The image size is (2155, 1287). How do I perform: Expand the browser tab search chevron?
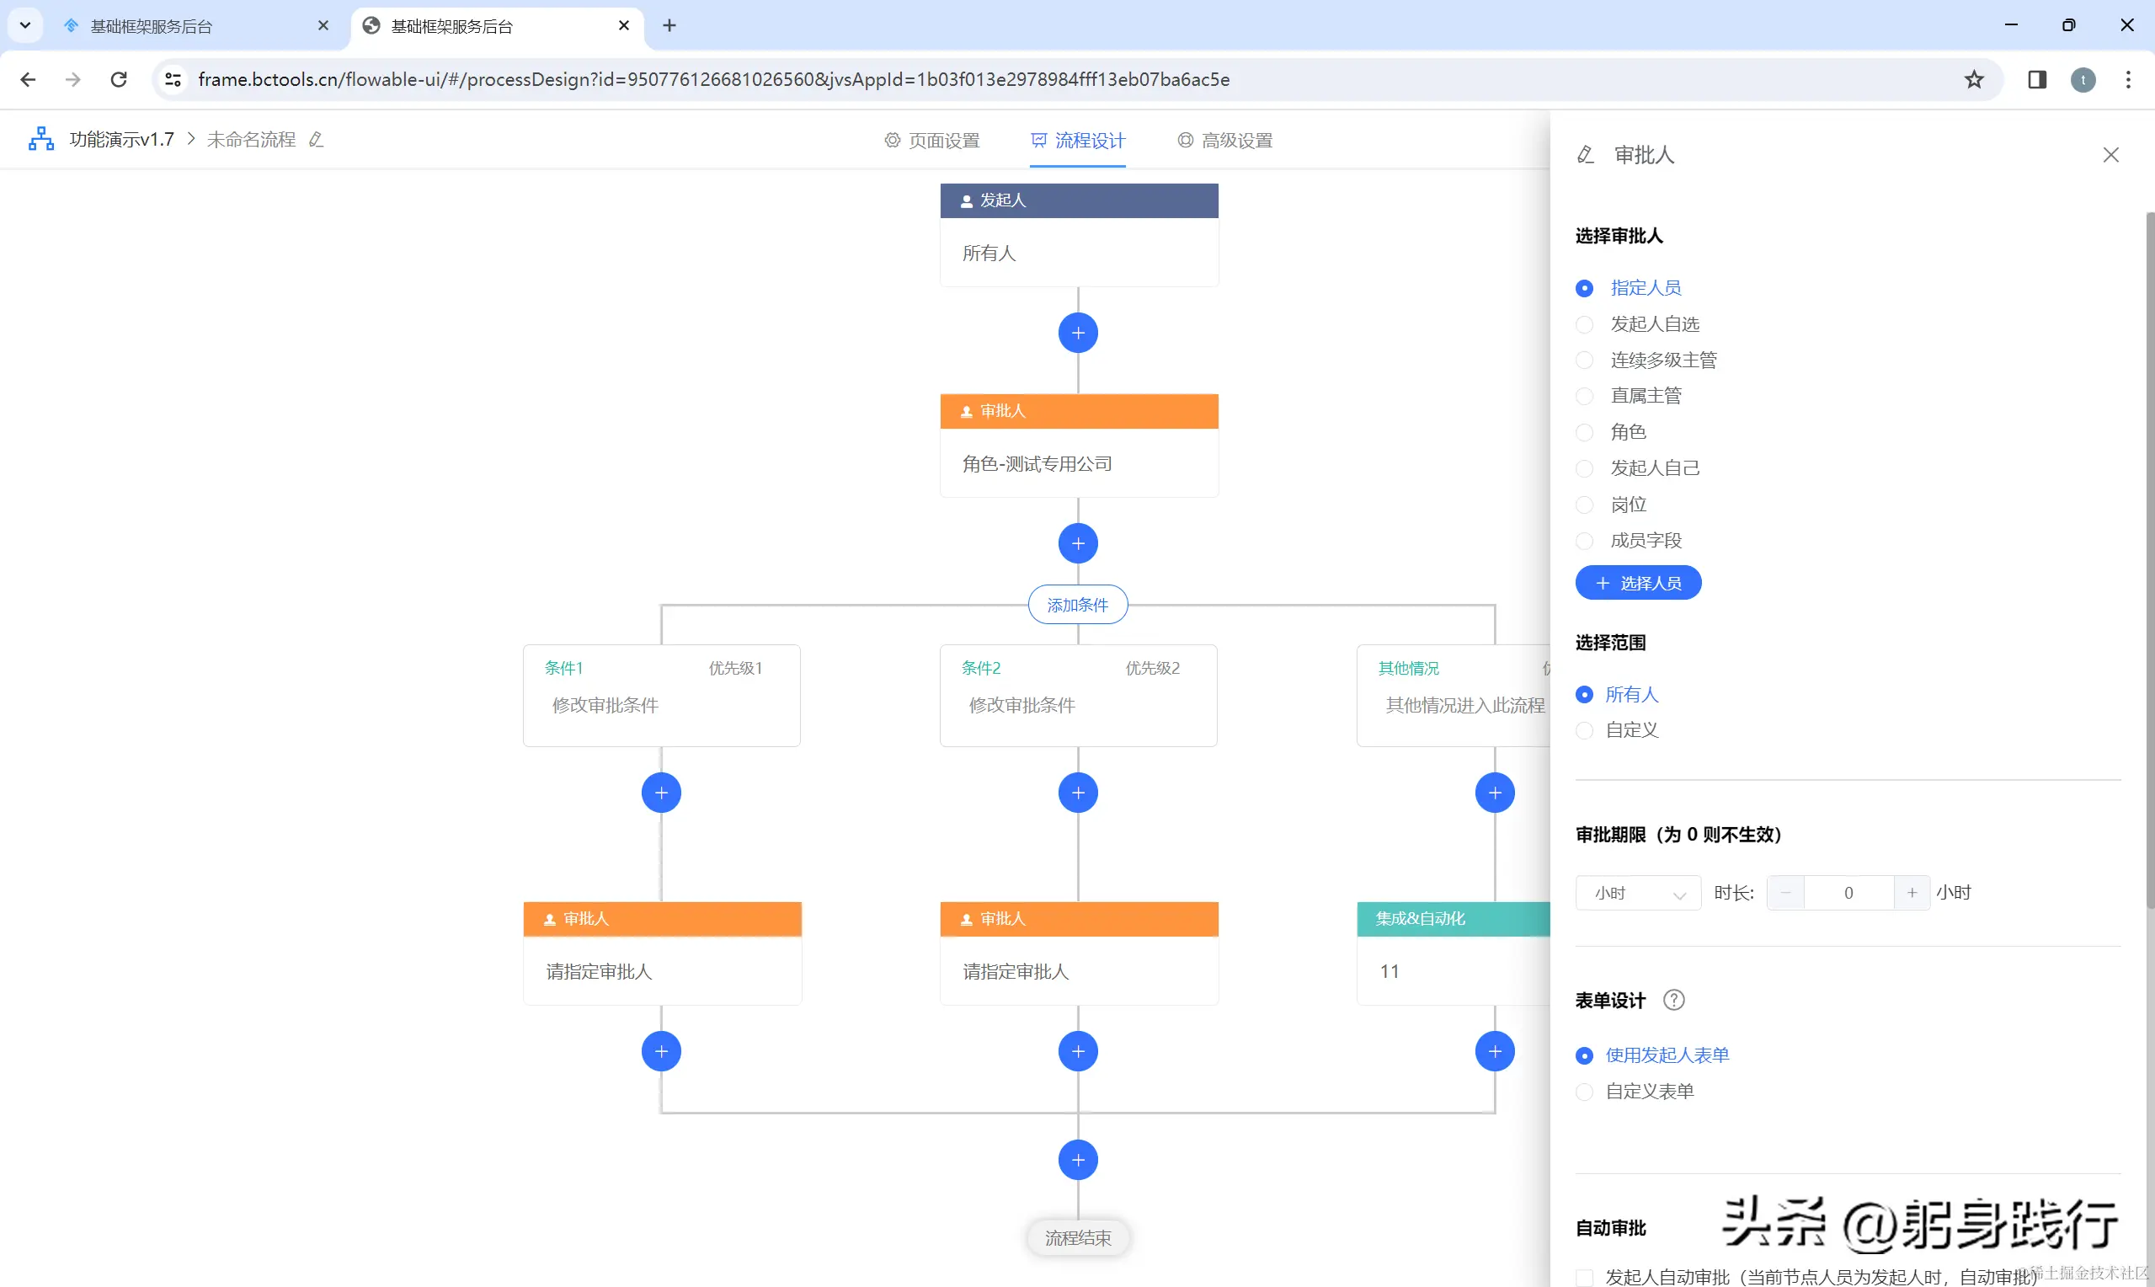click(25, 25)
